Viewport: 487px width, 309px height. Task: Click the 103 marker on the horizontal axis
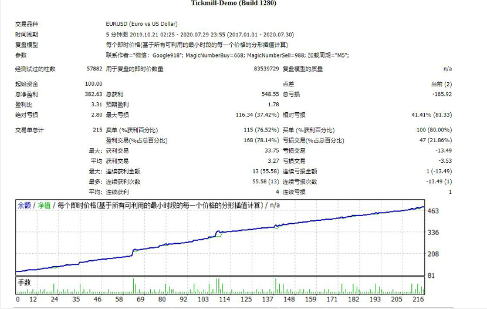[x=204, y=300]
